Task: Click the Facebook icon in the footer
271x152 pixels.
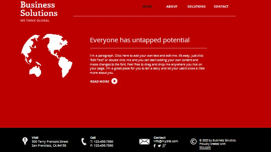Action: pyautogui.click(x=154, y=146)
